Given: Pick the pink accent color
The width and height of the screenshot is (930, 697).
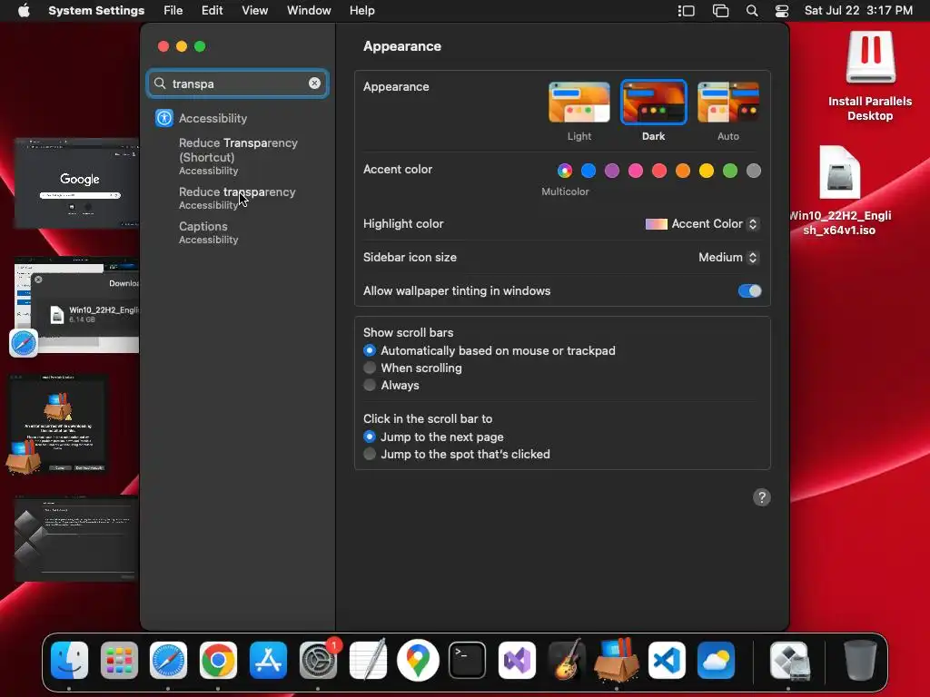Looking at the screenshot, I should coord(636,171).
